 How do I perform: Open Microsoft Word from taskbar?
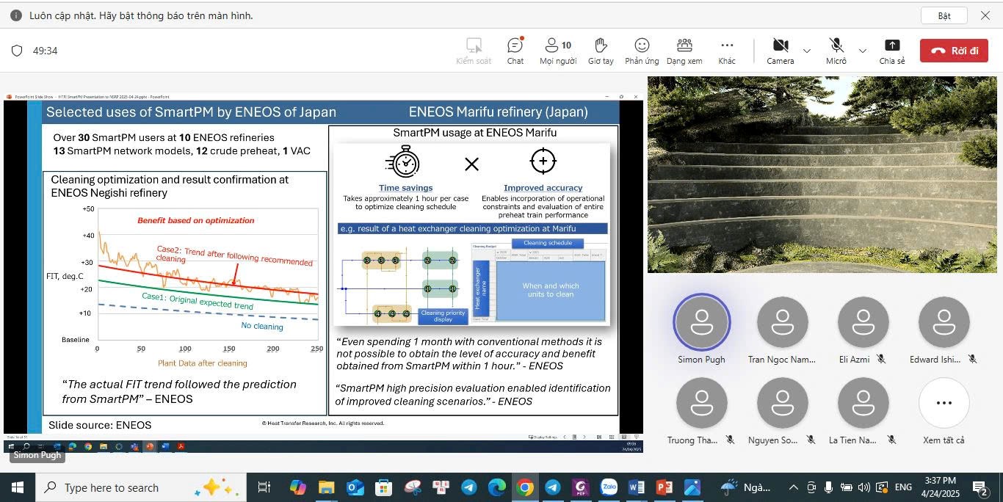tap(637, 487)
